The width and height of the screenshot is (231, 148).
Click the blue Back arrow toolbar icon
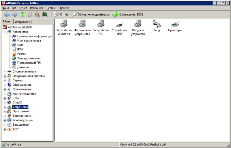[x=7, y=14]
